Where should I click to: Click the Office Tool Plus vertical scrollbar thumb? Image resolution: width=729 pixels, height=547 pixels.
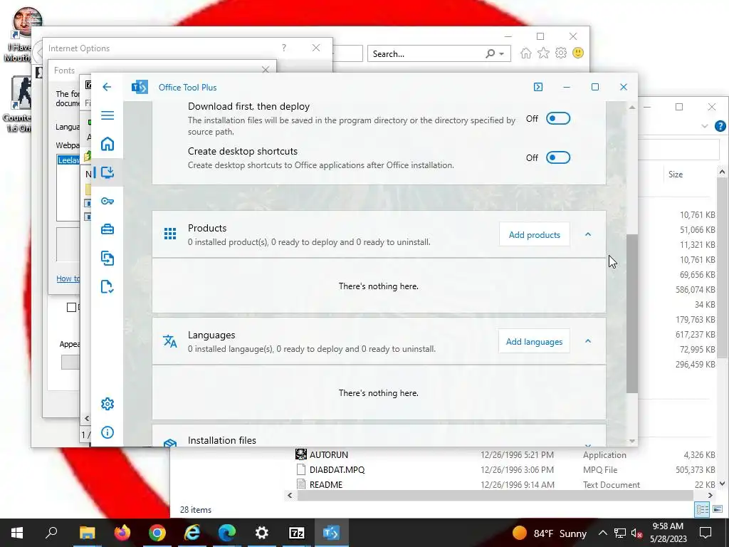point(632,313)
